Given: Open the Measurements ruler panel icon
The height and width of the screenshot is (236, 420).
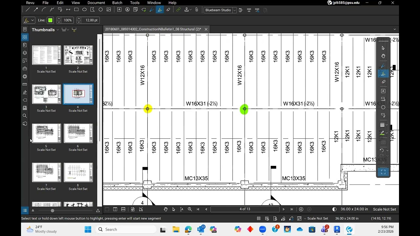Looking at the screenshot, I should click(25, 84).
